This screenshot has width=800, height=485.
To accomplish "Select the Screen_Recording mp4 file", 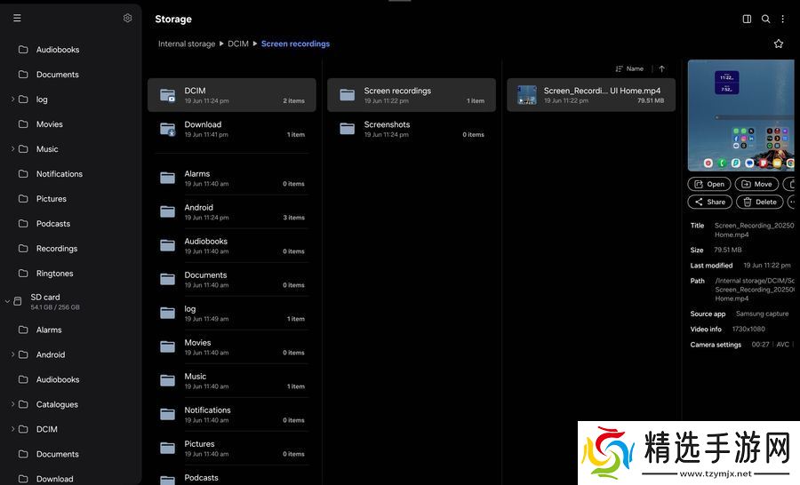I will (x=591, y=95).
